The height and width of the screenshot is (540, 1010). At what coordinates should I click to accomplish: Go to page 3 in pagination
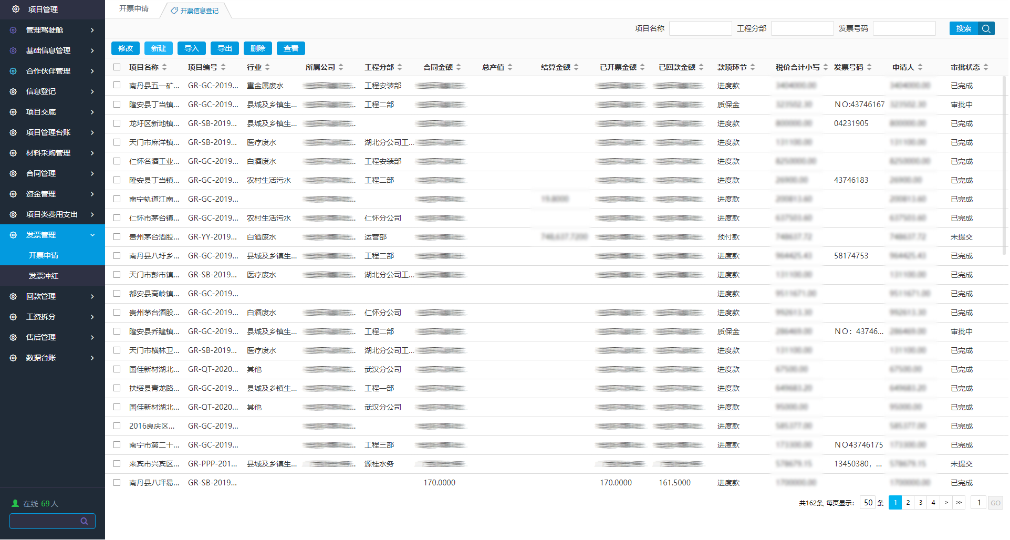[920, 503]
